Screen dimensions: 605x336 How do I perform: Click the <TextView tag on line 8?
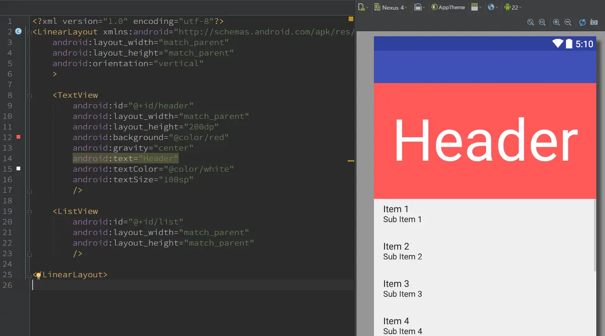75,95
